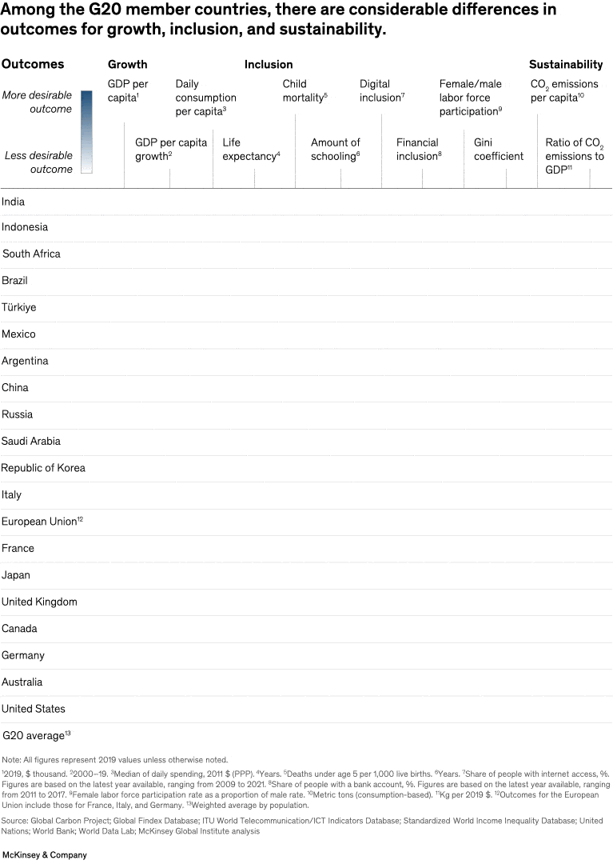Select the Republic of Korea row
The height and width of the screenshot is (864, 613).
[43, 468]
